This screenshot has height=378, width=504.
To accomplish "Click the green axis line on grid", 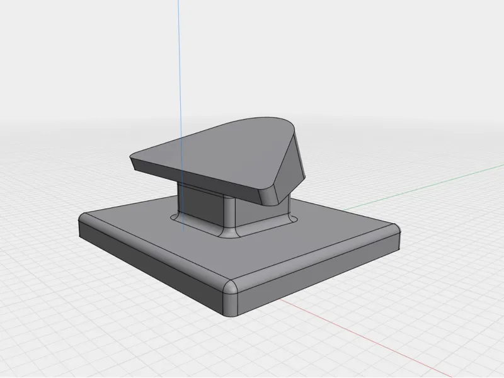I will tap(423, 188).
